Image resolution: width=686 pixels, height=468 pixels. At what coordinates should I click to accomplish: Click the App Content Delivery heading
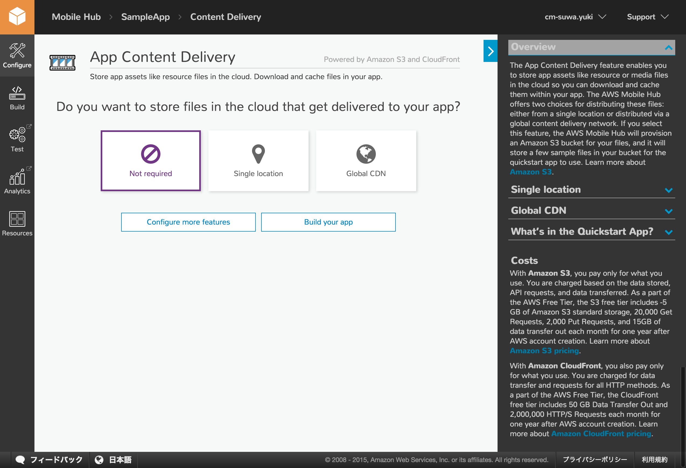pos(163,57)
